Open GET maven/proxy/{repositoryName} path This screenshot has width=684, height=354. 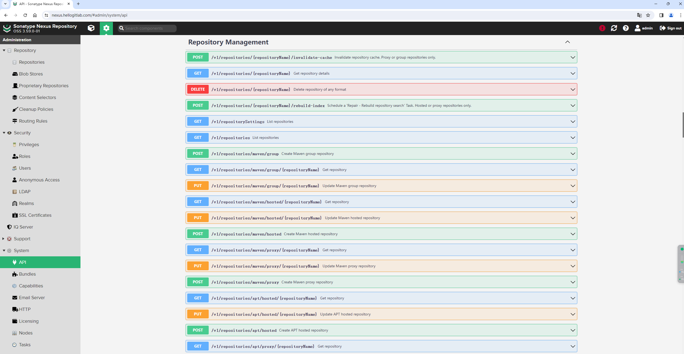[x=265, y=250]
